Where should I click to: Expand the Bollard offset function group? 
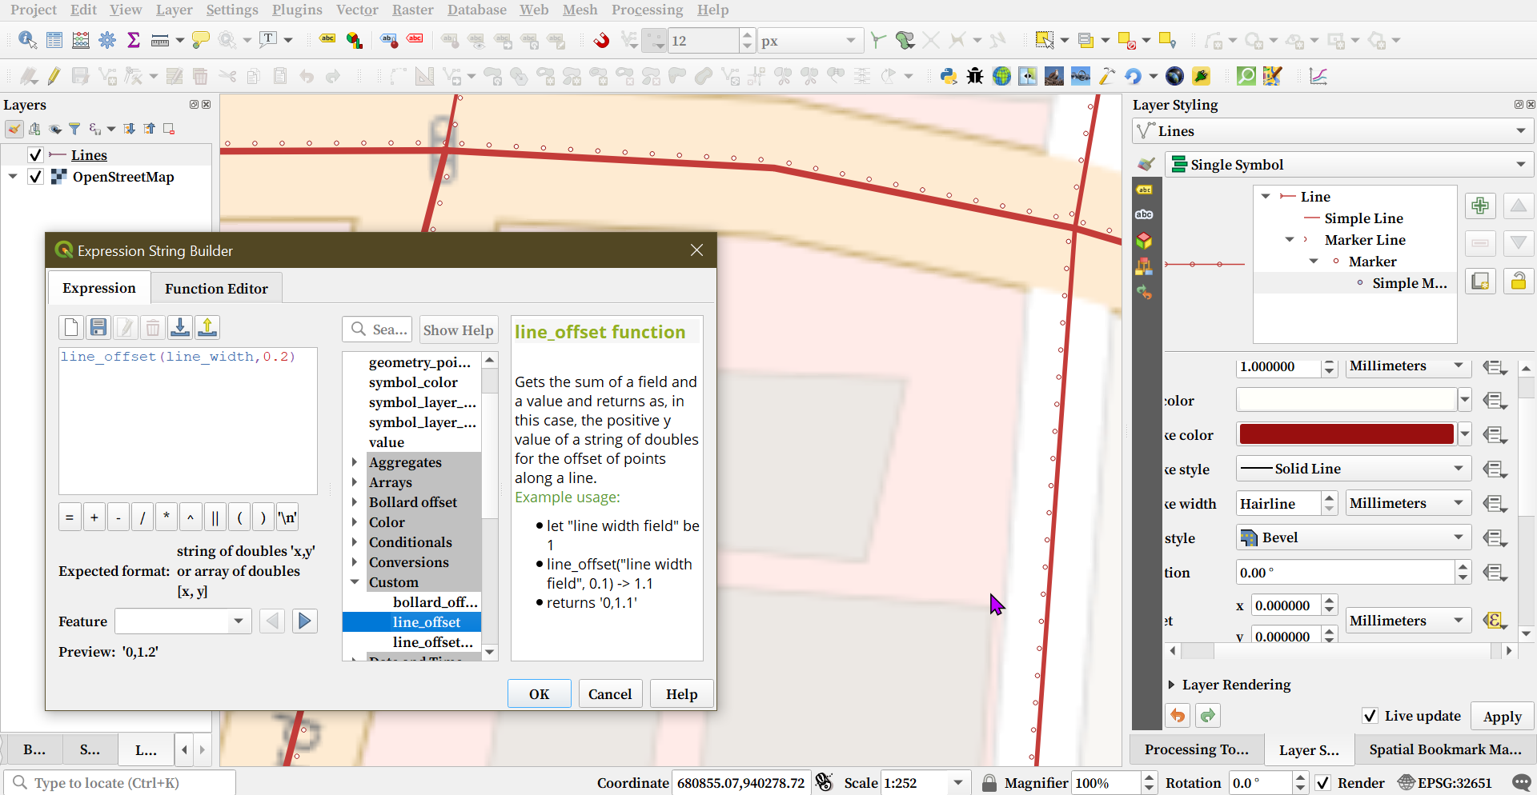coord(355,502)
